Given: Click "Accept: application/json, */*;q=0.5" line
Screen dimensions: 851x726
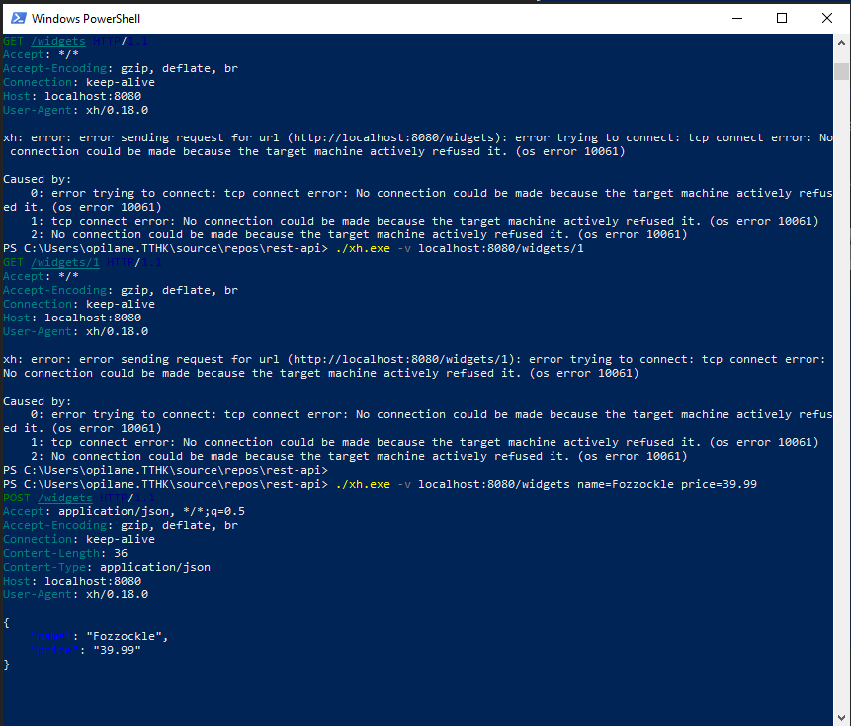Looking at the screenshot, I should 124,511.
